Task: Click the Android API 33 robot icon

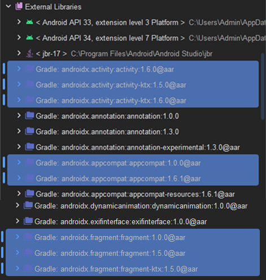Action: pyautogui.click(x=29, y=23)
